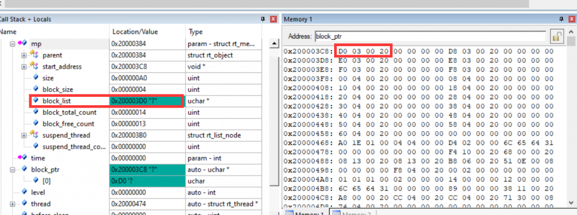The image size is (577, 215).
Task: Select the time parameter row
Action: pos(131,158)
